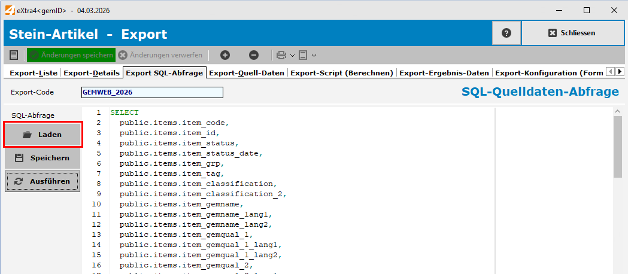The width and height of the screenshot is (628, 274).
Task: Click line public.items.item_gemqual_2
Action: [x=186, y=265]
